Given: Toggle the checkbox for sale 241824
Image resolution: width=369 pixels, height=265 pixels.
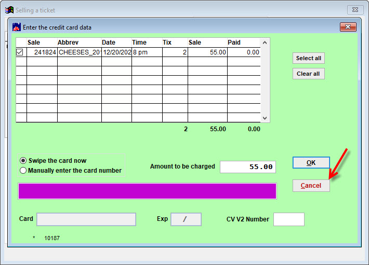Looking at the screenshot, I should [20, 52].
